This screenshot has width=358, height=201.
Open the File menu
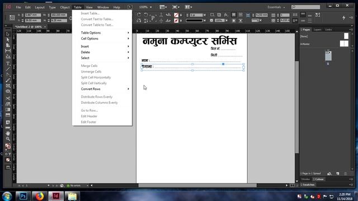click(18, 7)
